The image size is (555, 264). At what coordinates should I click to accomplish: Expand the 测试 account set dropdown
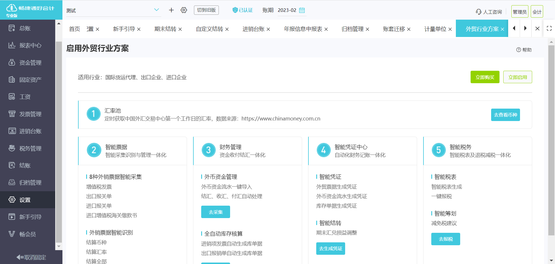click(157, 10)
